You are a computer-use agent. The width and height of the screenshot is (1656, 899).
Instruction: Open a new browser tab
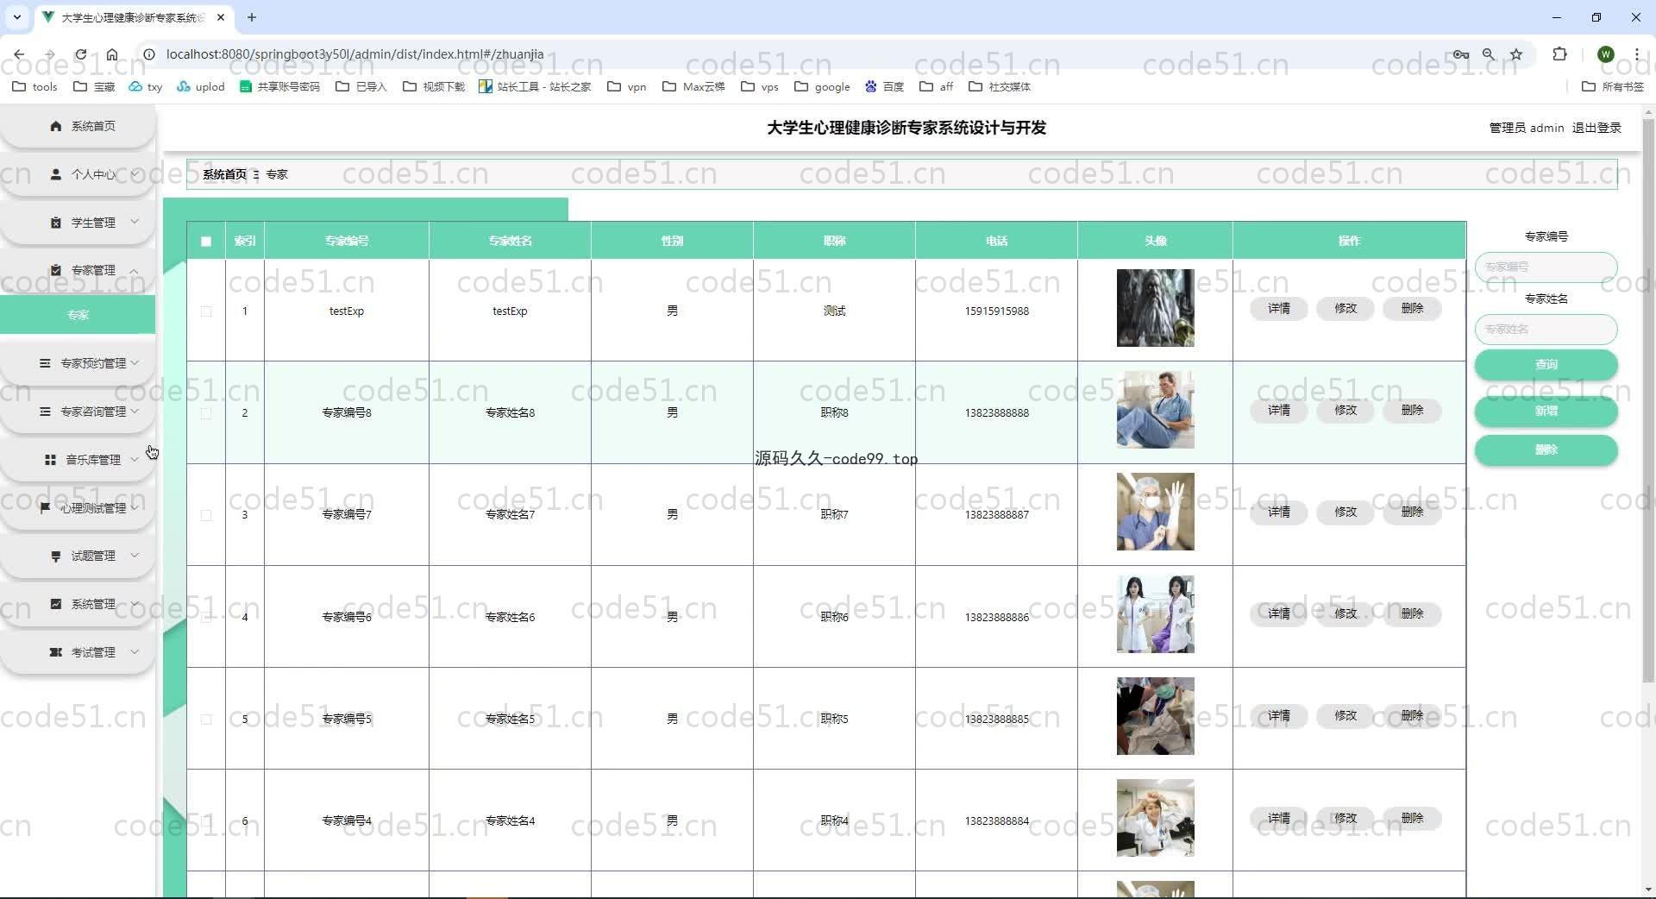coord(252,17)
